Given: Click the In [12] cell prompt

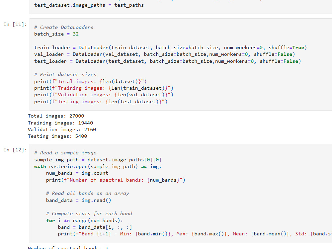Looking at the screenshot, I should [x=15, y=150].
